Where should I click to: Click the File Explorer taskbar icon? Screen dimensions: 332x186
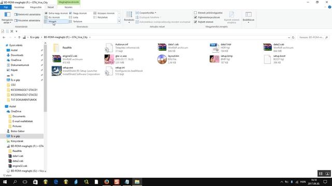(137, 182)
